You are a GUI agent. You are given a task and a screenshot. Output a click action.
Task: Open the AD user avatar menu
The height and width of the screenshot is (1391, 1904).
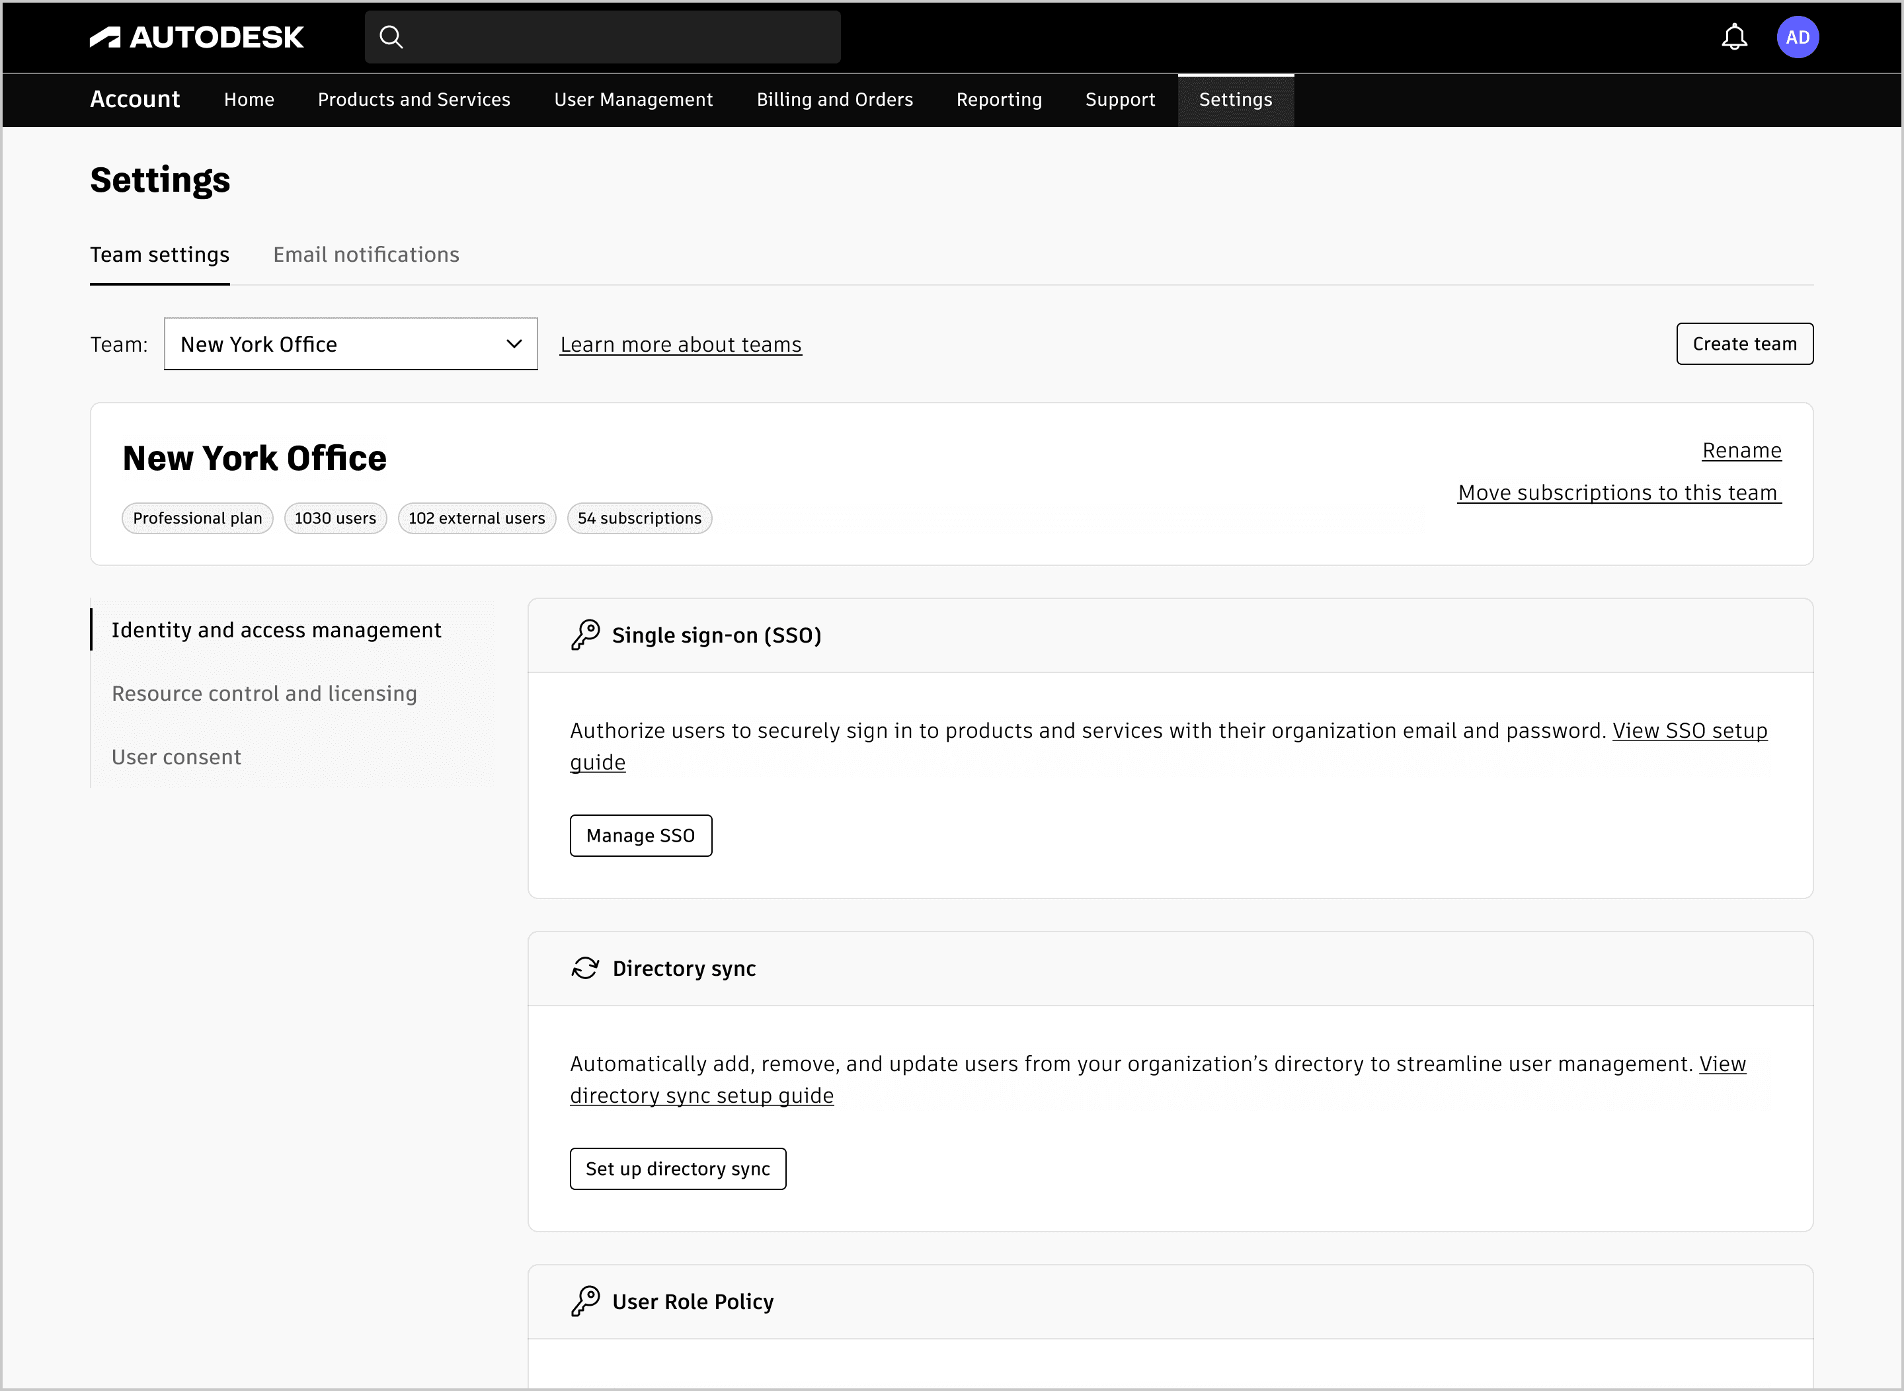coord(1797,37)
